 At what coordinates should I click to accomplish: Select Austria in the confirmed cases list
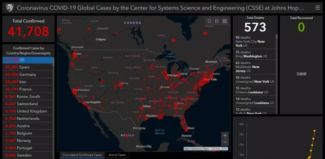pos(28,126)
